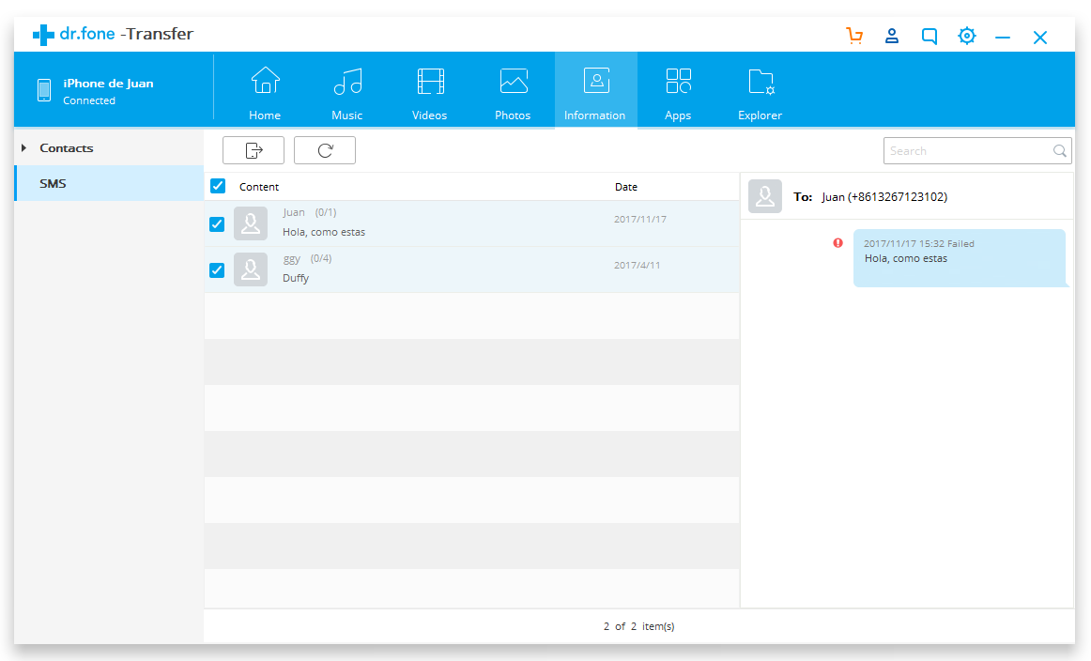Image resolution: width=1091 pixels, height=661 pixels.
Task: Select the Information tab
Action: click(x=595, y=90)
